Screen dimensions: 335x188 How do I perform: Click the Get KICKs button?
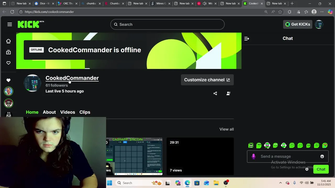pyautogui.click(x=298, y=24)
